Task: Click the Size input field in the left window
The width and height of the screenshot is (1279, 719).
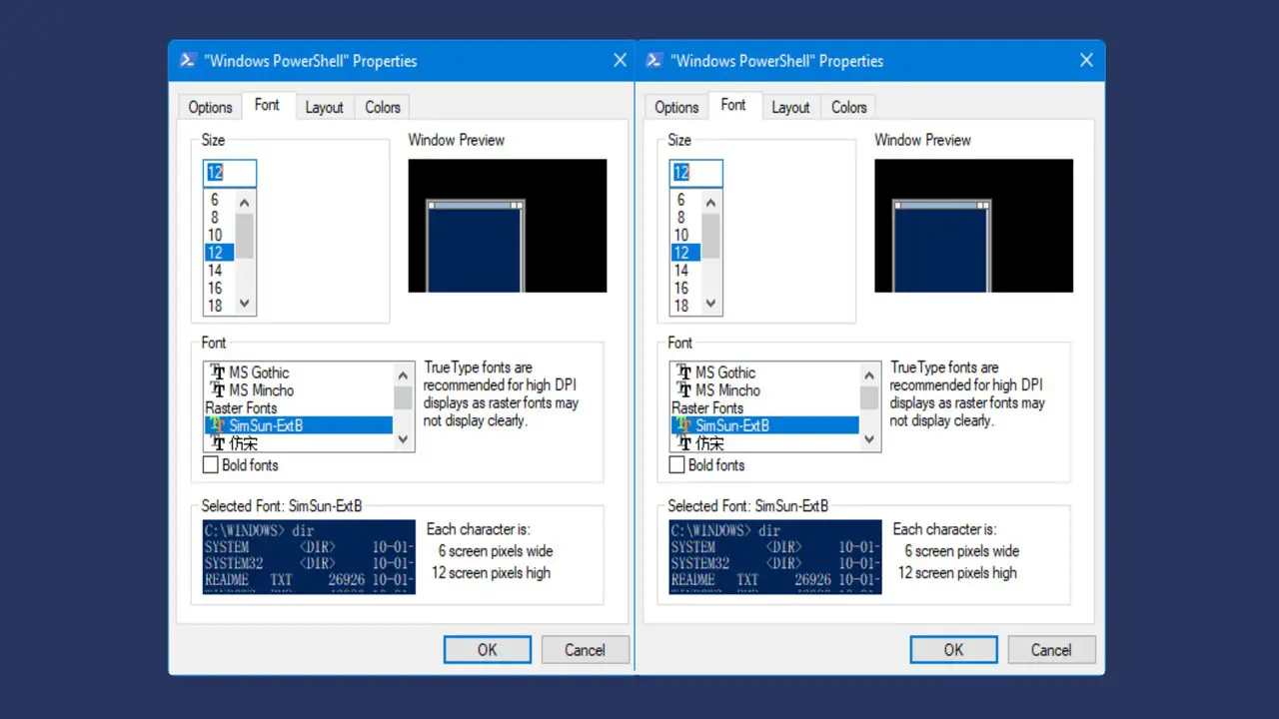Action: click(x=230, y=173)
